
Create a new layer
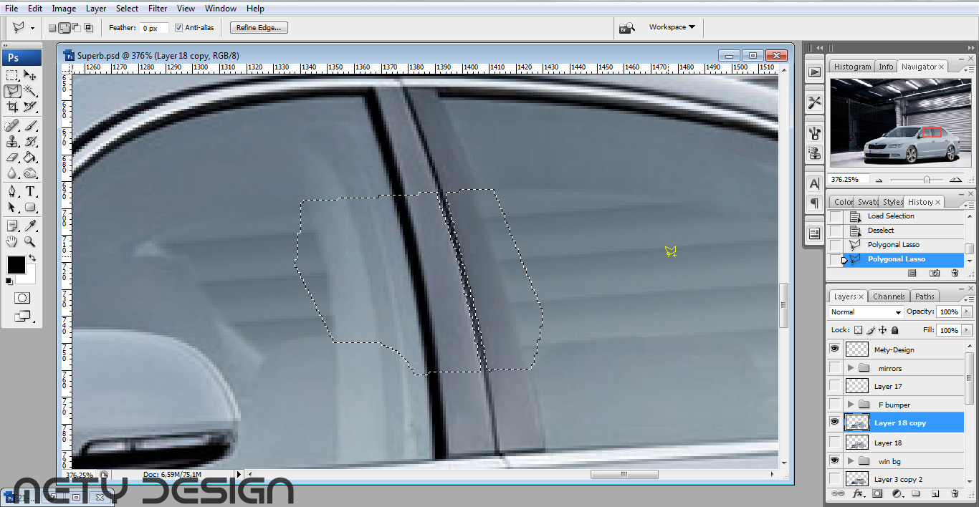(935, 493)
